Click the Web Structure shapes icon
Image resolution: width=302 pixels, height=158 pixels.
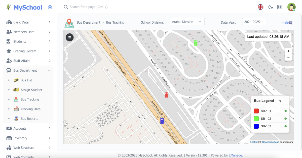9,148
